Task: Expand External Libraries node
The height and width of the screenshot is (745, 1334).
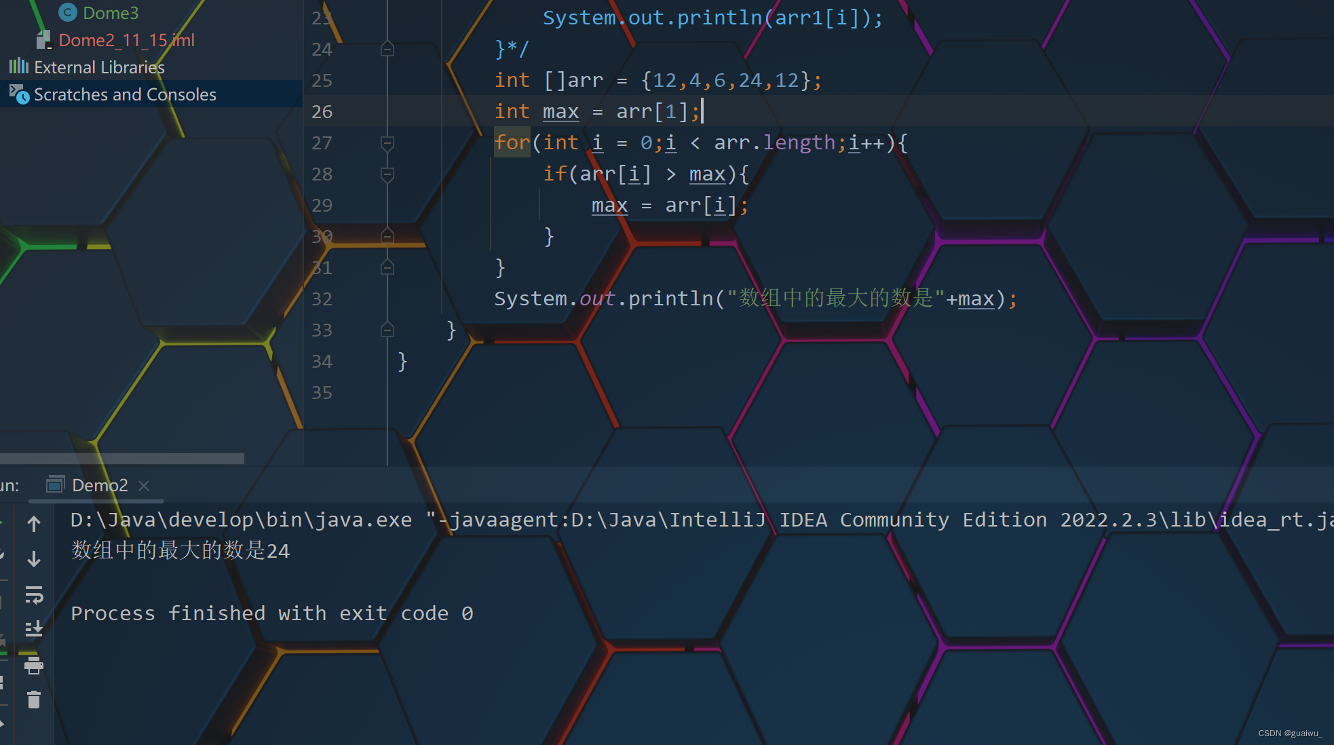Action: [99, 67]
